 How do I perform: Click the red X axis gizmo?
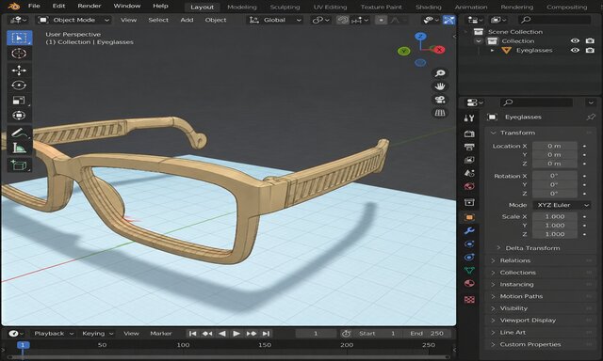coord(439,50)
